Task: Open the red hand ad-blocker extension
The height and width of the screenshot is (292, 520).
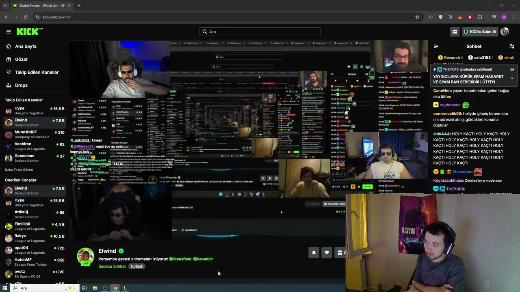Action: pos(470,17)
